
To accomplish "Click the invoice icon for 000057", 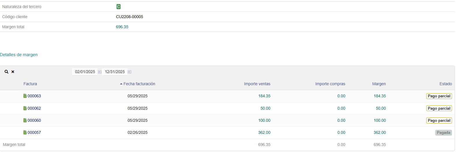I will point(25,132).
